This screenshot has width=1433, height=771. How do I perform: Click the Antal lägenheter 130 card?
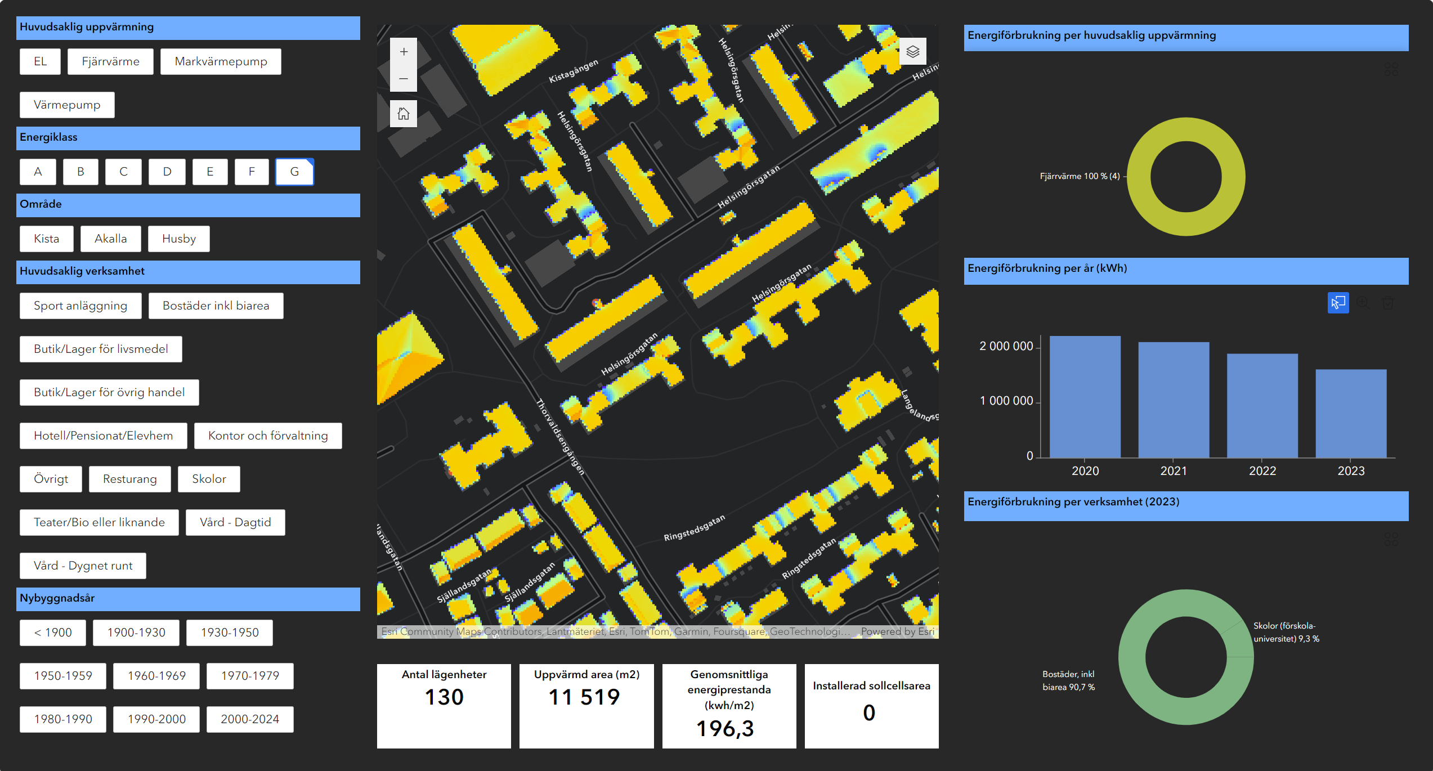click(444, 706)
